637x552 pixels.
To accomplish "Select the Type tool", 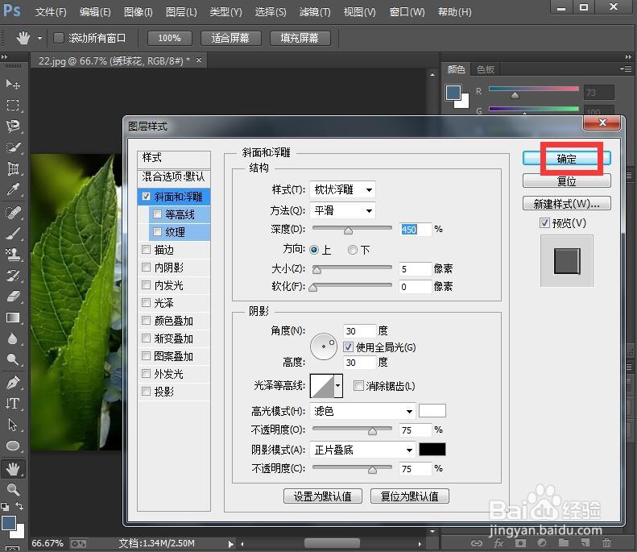I will 13,404.
